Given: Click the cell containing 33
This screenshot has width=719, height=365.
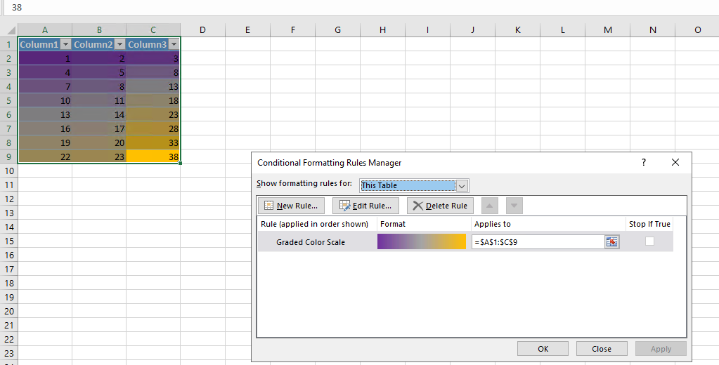Looking at the screenshot, I should click(x=153, y=142).
